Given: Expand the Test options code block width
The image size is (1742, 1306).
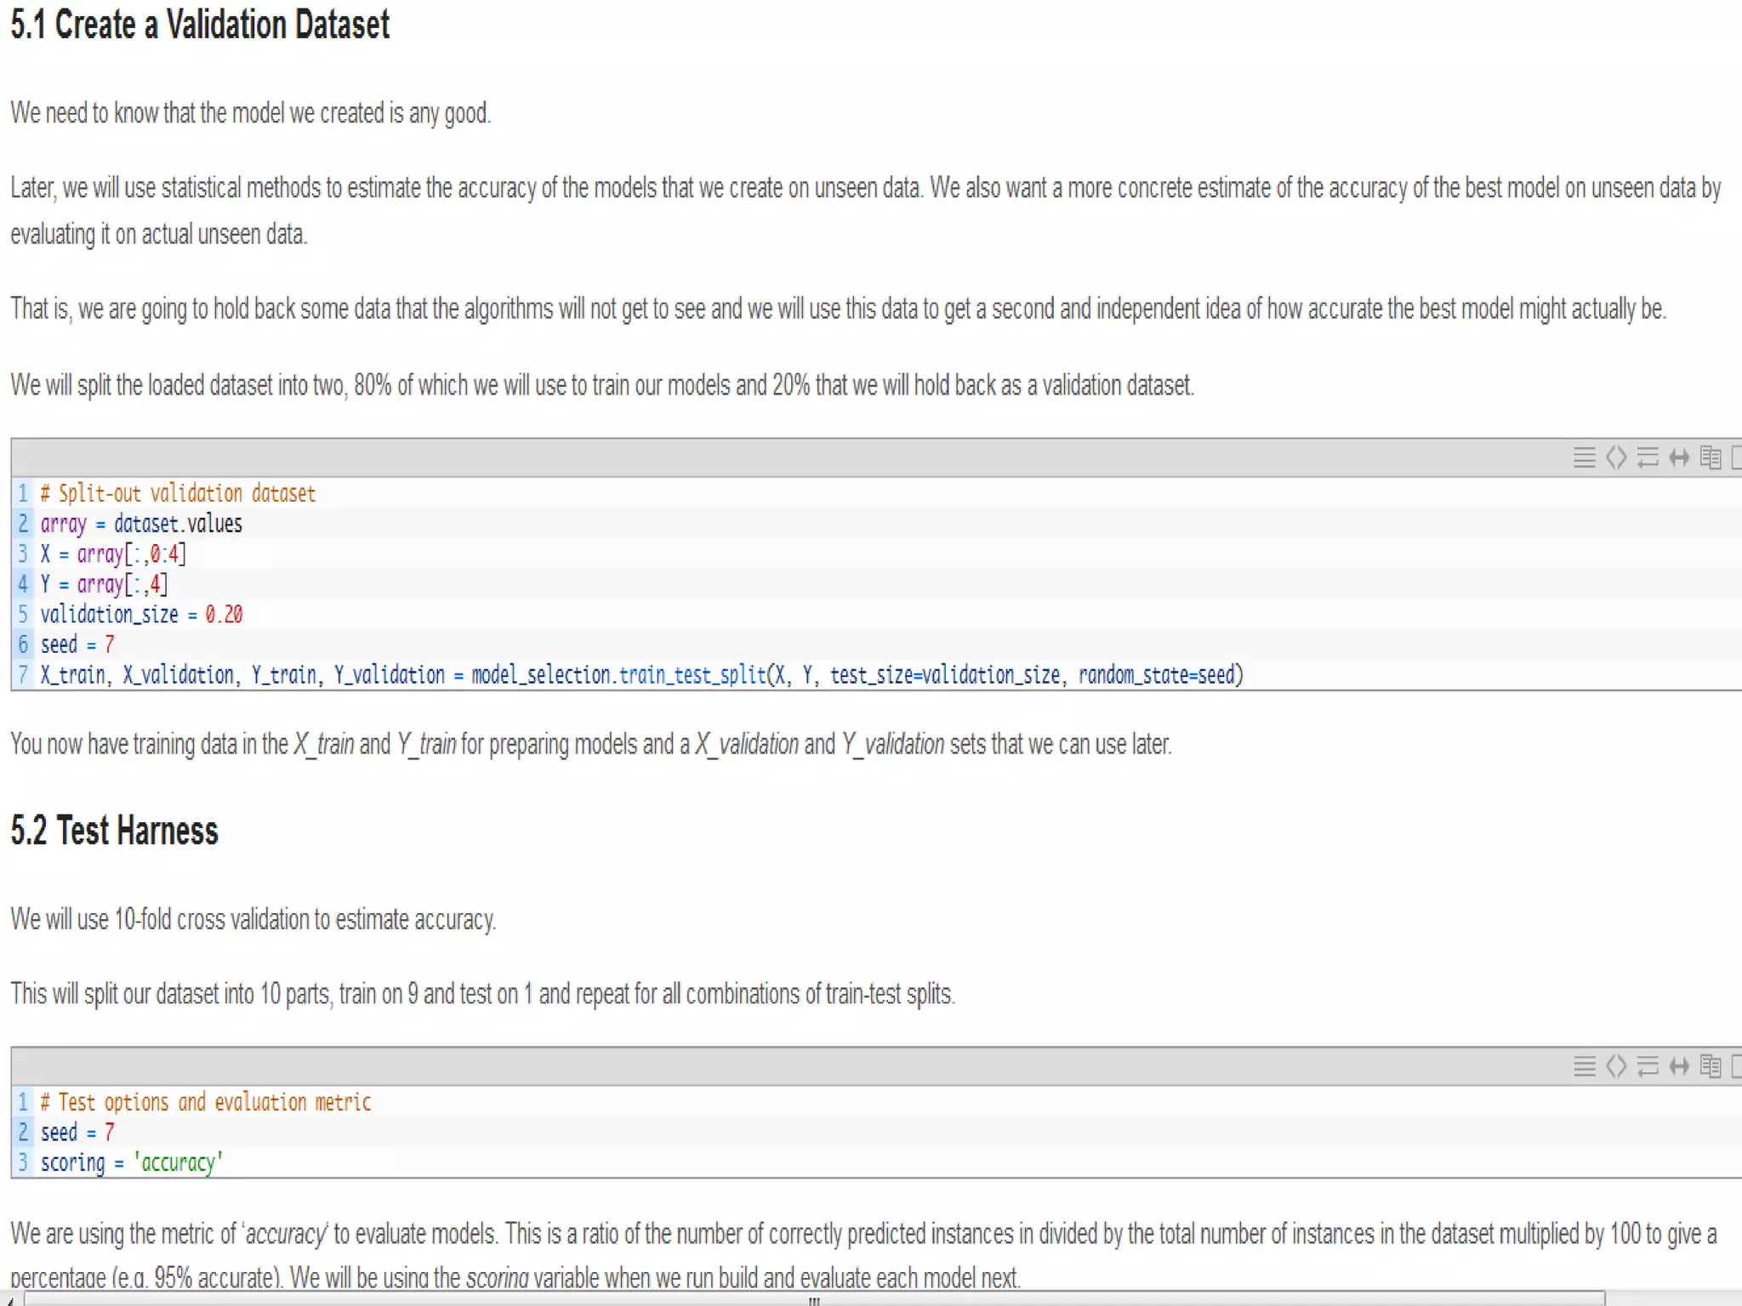Looking at the screenshot, I should [x=1679, y=1066].
